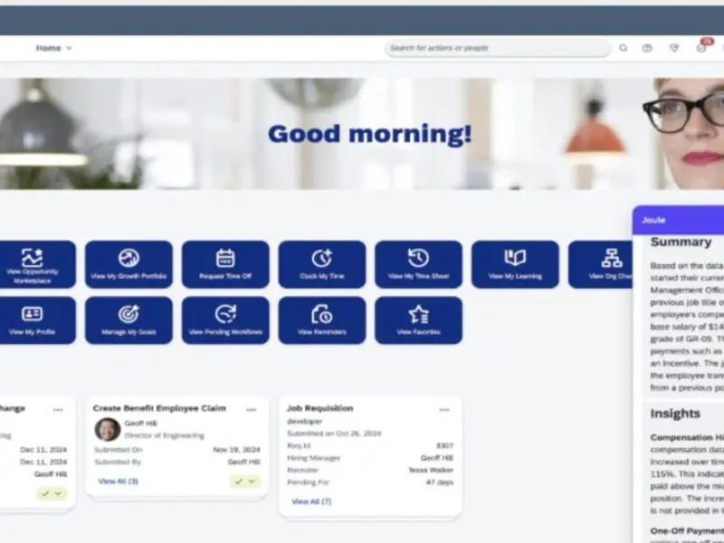Approve the Benefit Employee Claim with checkmark

(x=239, y=481)
